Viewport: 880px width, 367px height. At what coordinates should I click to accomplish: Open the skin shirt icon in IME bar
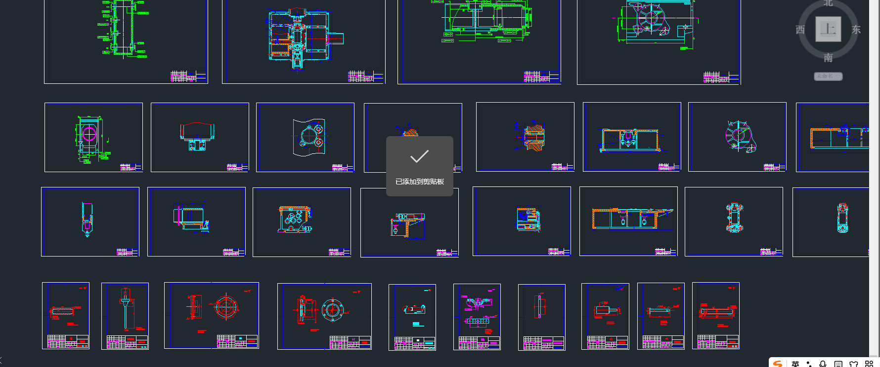click(854, 364)
